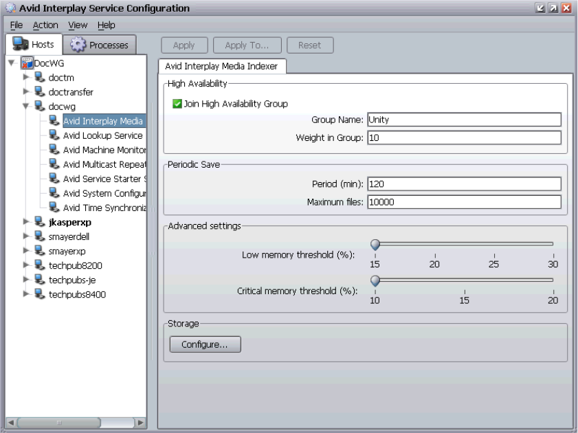Click the Avid Interplay Media service icon

pos(54,120)
